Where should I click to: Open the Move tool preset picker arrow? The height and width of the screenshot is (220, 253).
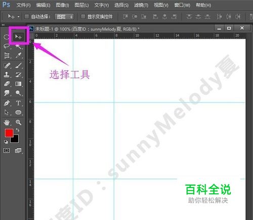(x=19, y=17)
